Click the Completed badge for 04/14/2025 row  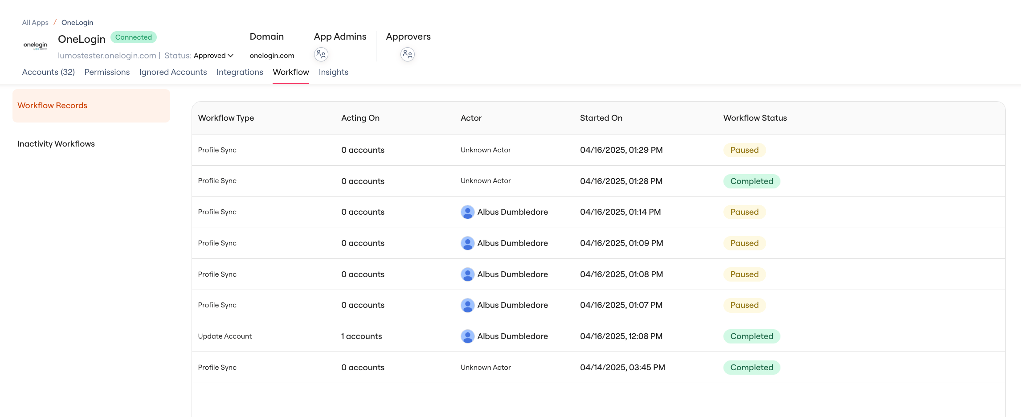tap(752, 368)
